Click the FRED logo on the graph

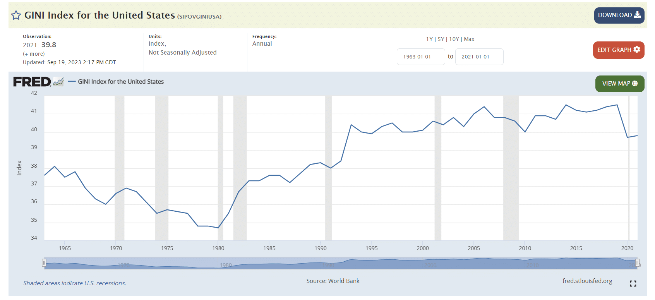pos(32,82)
